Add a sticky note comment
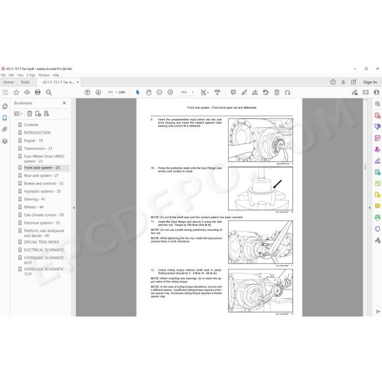 point(233,92)
